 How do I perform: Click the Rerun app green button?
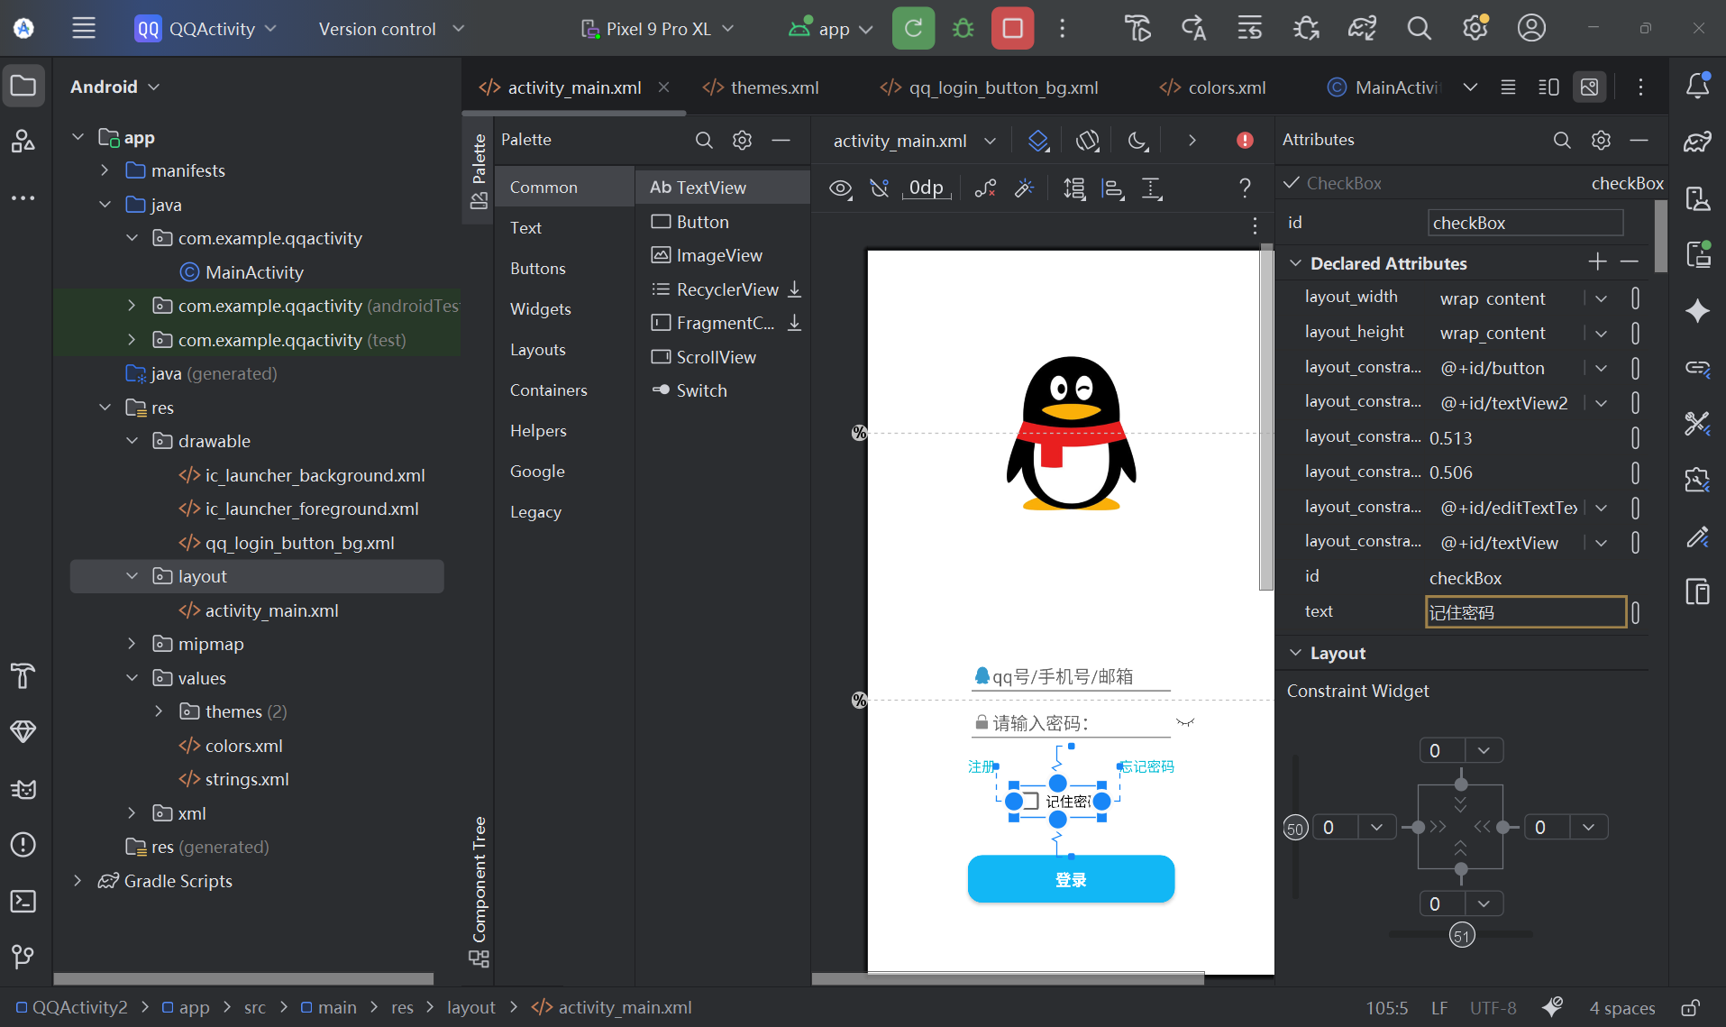[x=913, y=28]
